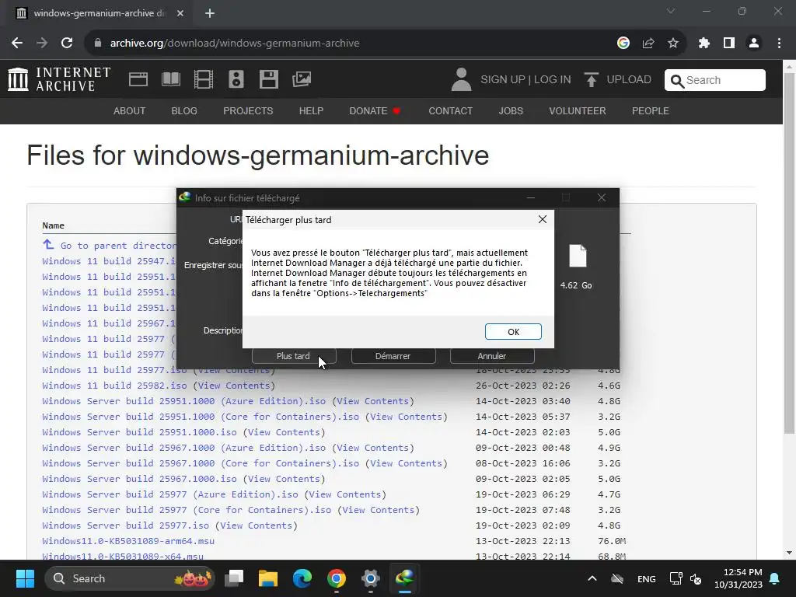Screen dimensions: 796x597
Task: Open Task View on the taskbar
Action: [235, 578]
